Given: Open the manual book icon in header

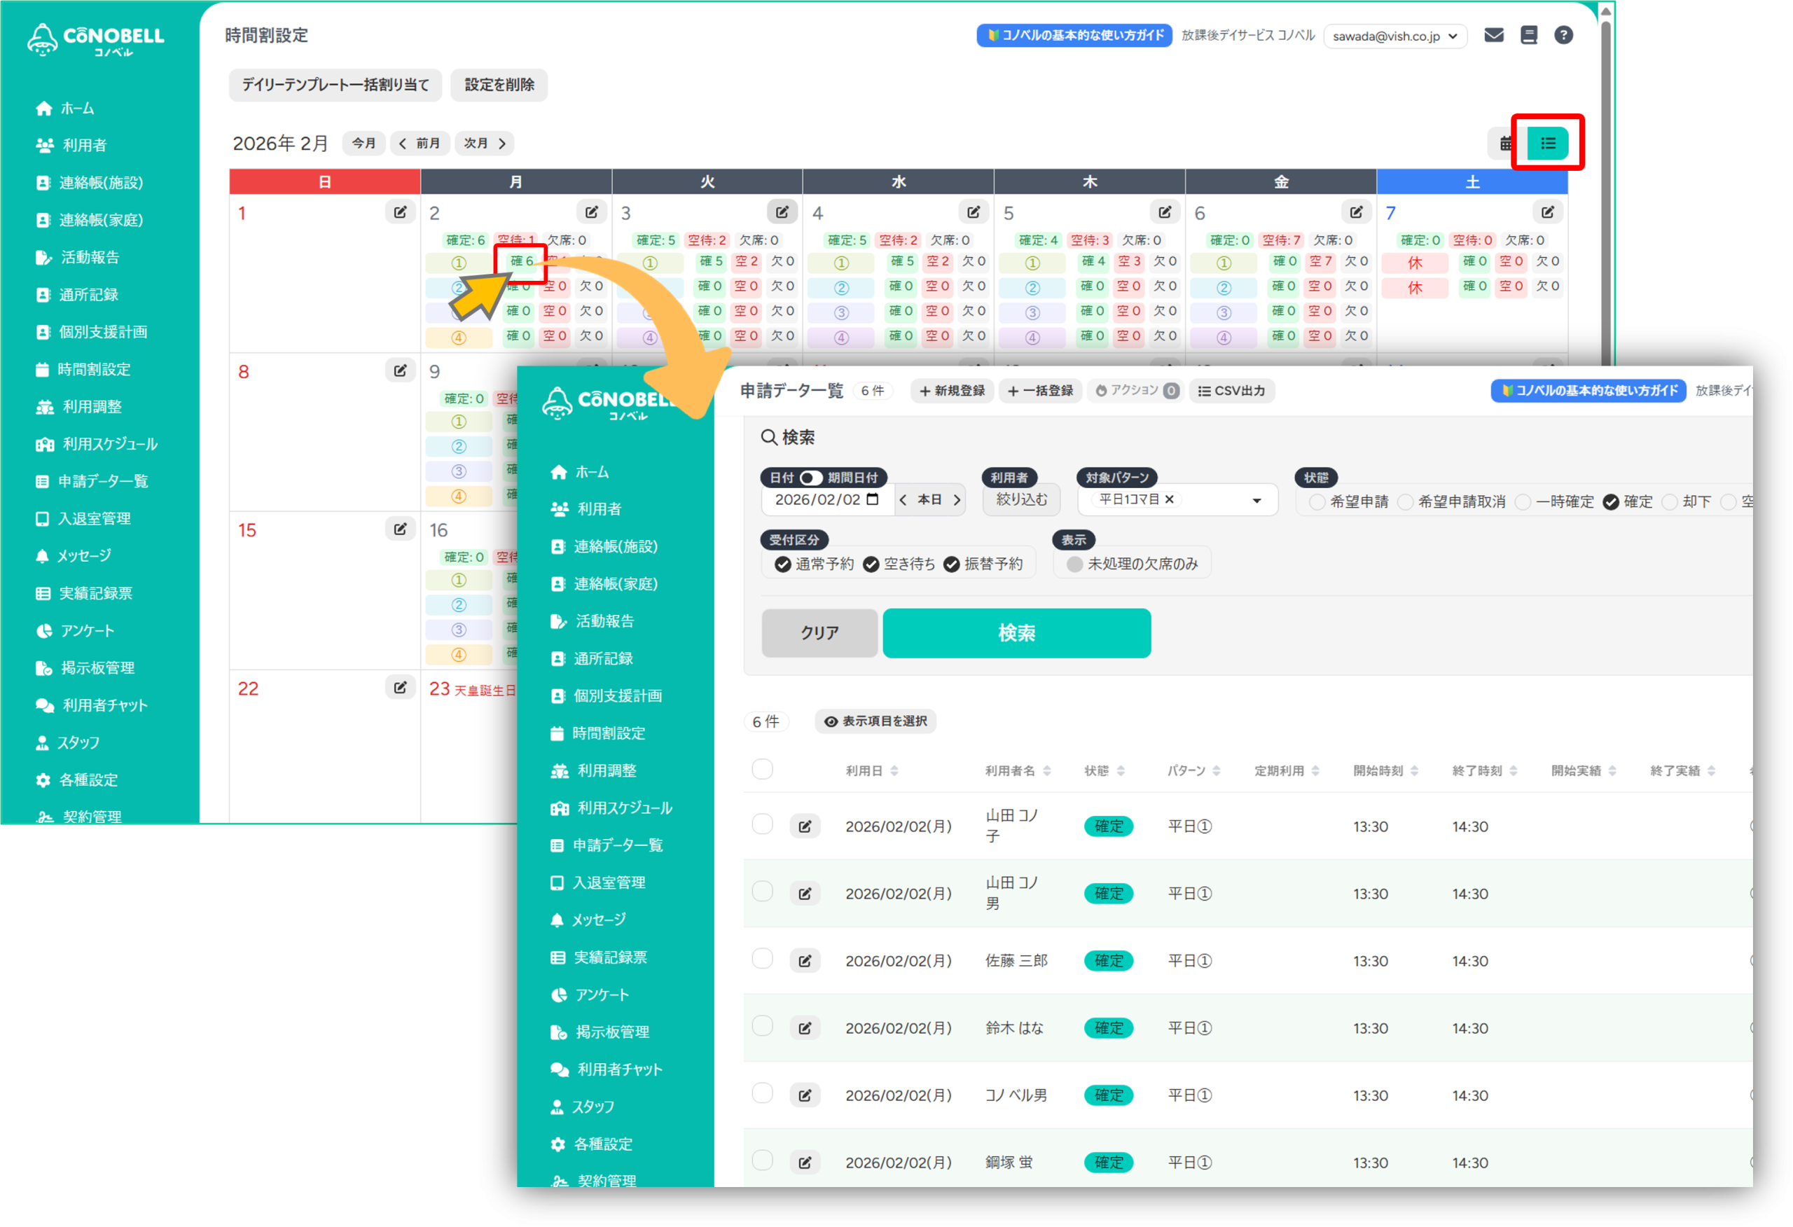Looking at the screenshot, I should point(1528,36).
